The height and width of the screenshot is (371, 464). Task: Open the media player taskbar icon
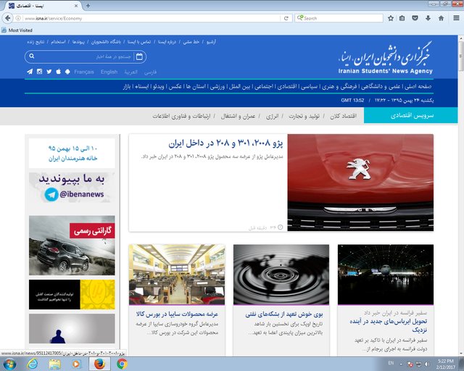point(76,364)
